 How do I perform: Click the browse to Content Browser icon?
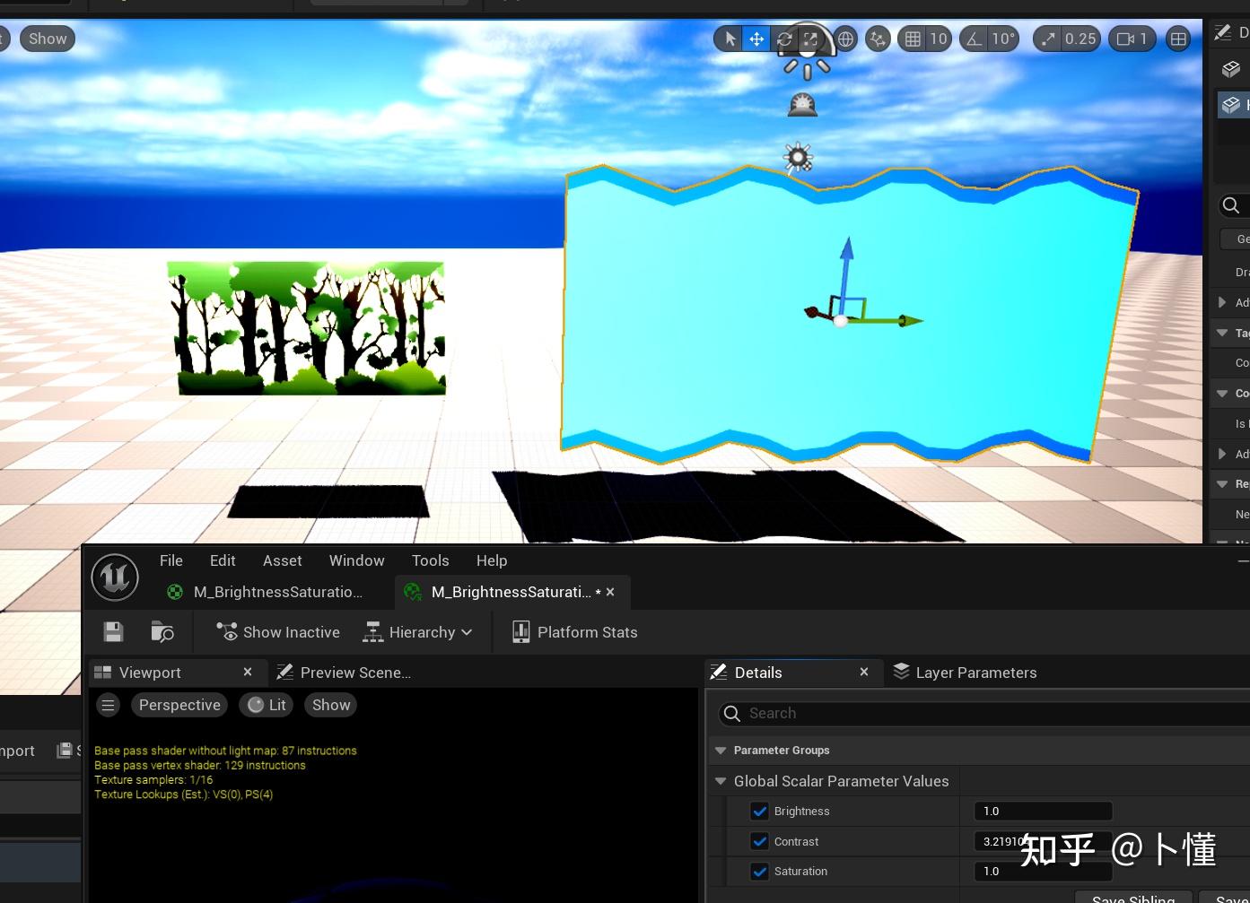(x=162, y=631)
